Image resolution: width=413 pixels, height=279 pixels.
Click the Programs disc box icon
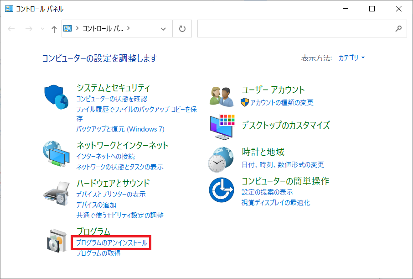(x=57, y=240)
